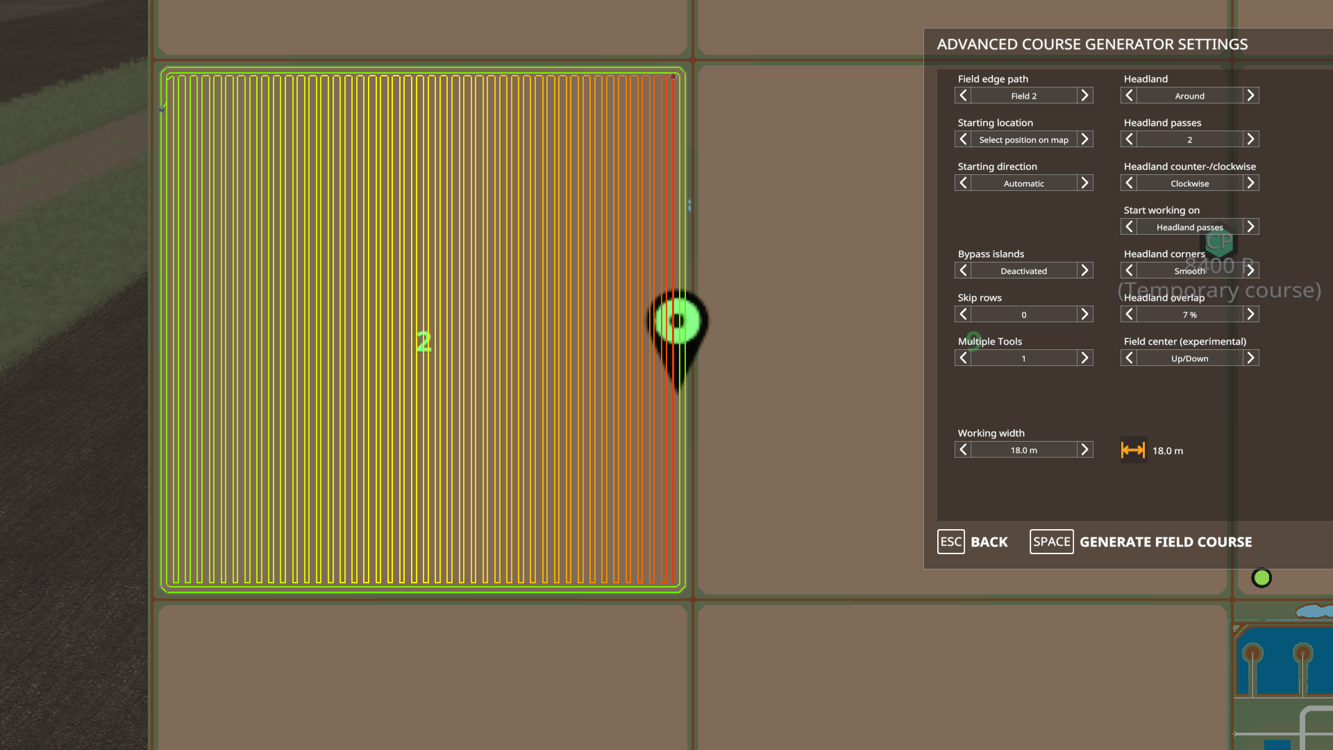Click the 7 % headland overlap value
This screenshot has height=750, width=1333.
(x=1190, y=315)
